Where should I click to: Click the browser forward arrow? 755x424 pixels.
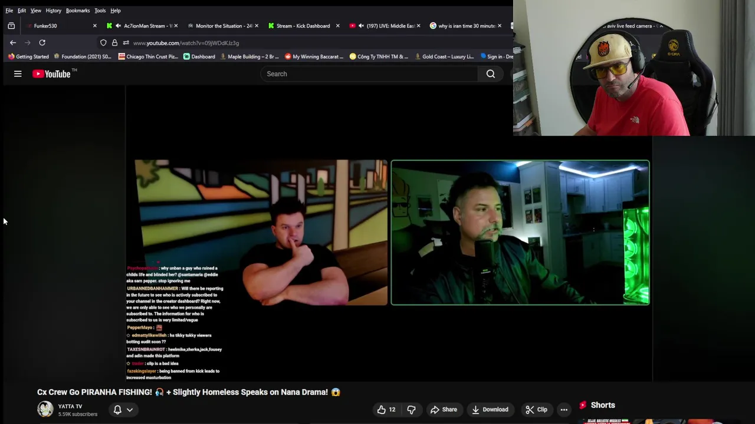28,42
